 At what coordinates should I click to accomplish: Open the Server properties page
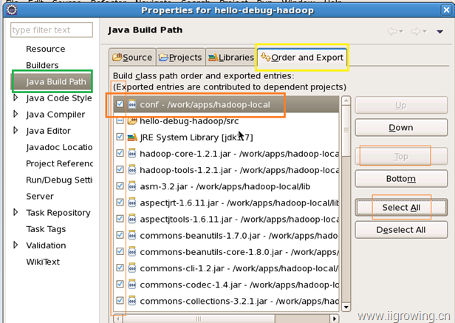tap(40, 196)
